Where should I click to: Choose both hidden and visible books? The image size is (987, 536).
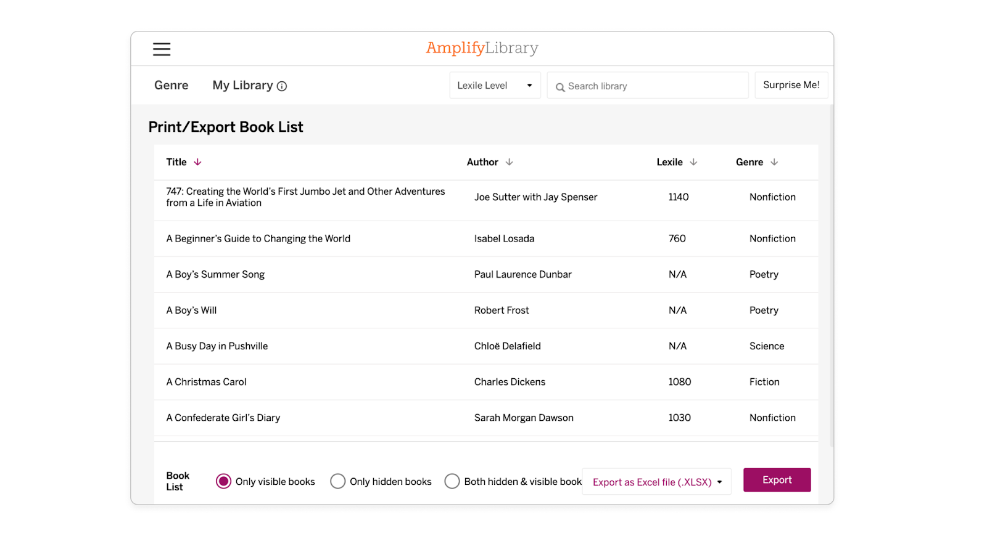[452, 481]
